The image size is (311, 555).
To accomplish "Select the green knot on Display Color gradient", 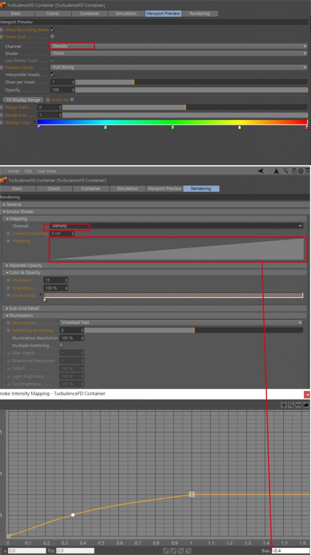I will 173,127.
